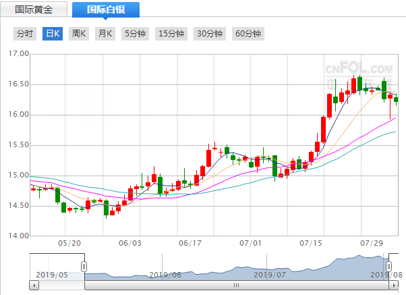Click the 06/17 date axis label

coord(190,243)
